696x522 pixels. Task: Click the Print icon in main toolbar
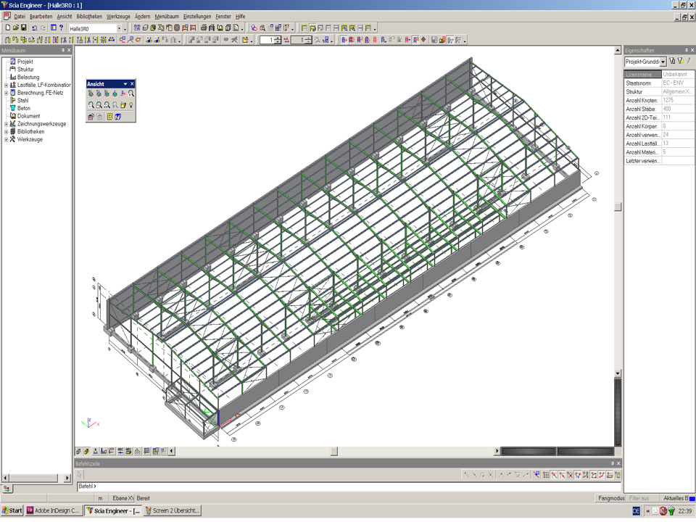click(x=204, y=28)
